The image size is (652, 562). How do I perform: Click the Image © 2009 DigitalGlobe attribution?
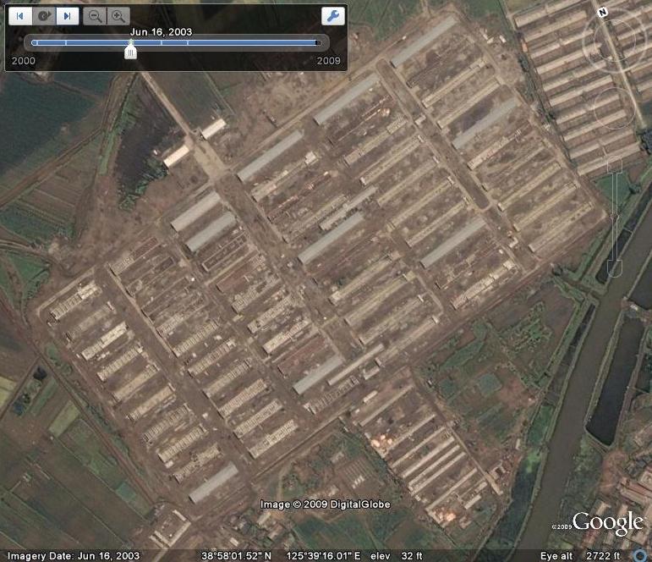click(x=326, y=504)
